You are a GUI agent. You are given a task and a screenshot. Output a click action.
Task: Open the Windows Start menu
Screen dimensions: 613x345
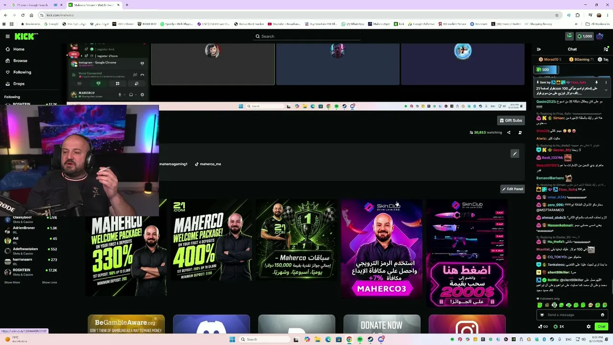(232, 339)
